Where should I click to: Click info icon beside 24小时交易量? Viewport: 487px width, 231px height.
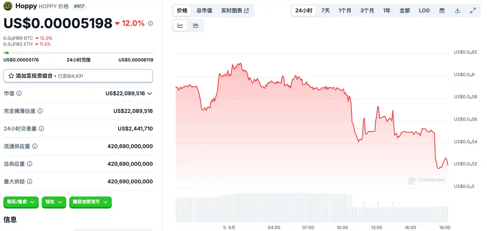pyautogui.click(x=42, y=129)
